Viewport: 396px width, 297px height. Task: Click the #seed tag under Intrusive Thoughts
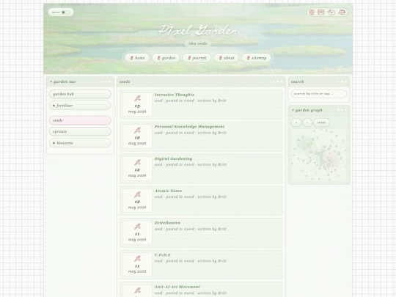tap(189, 100)
